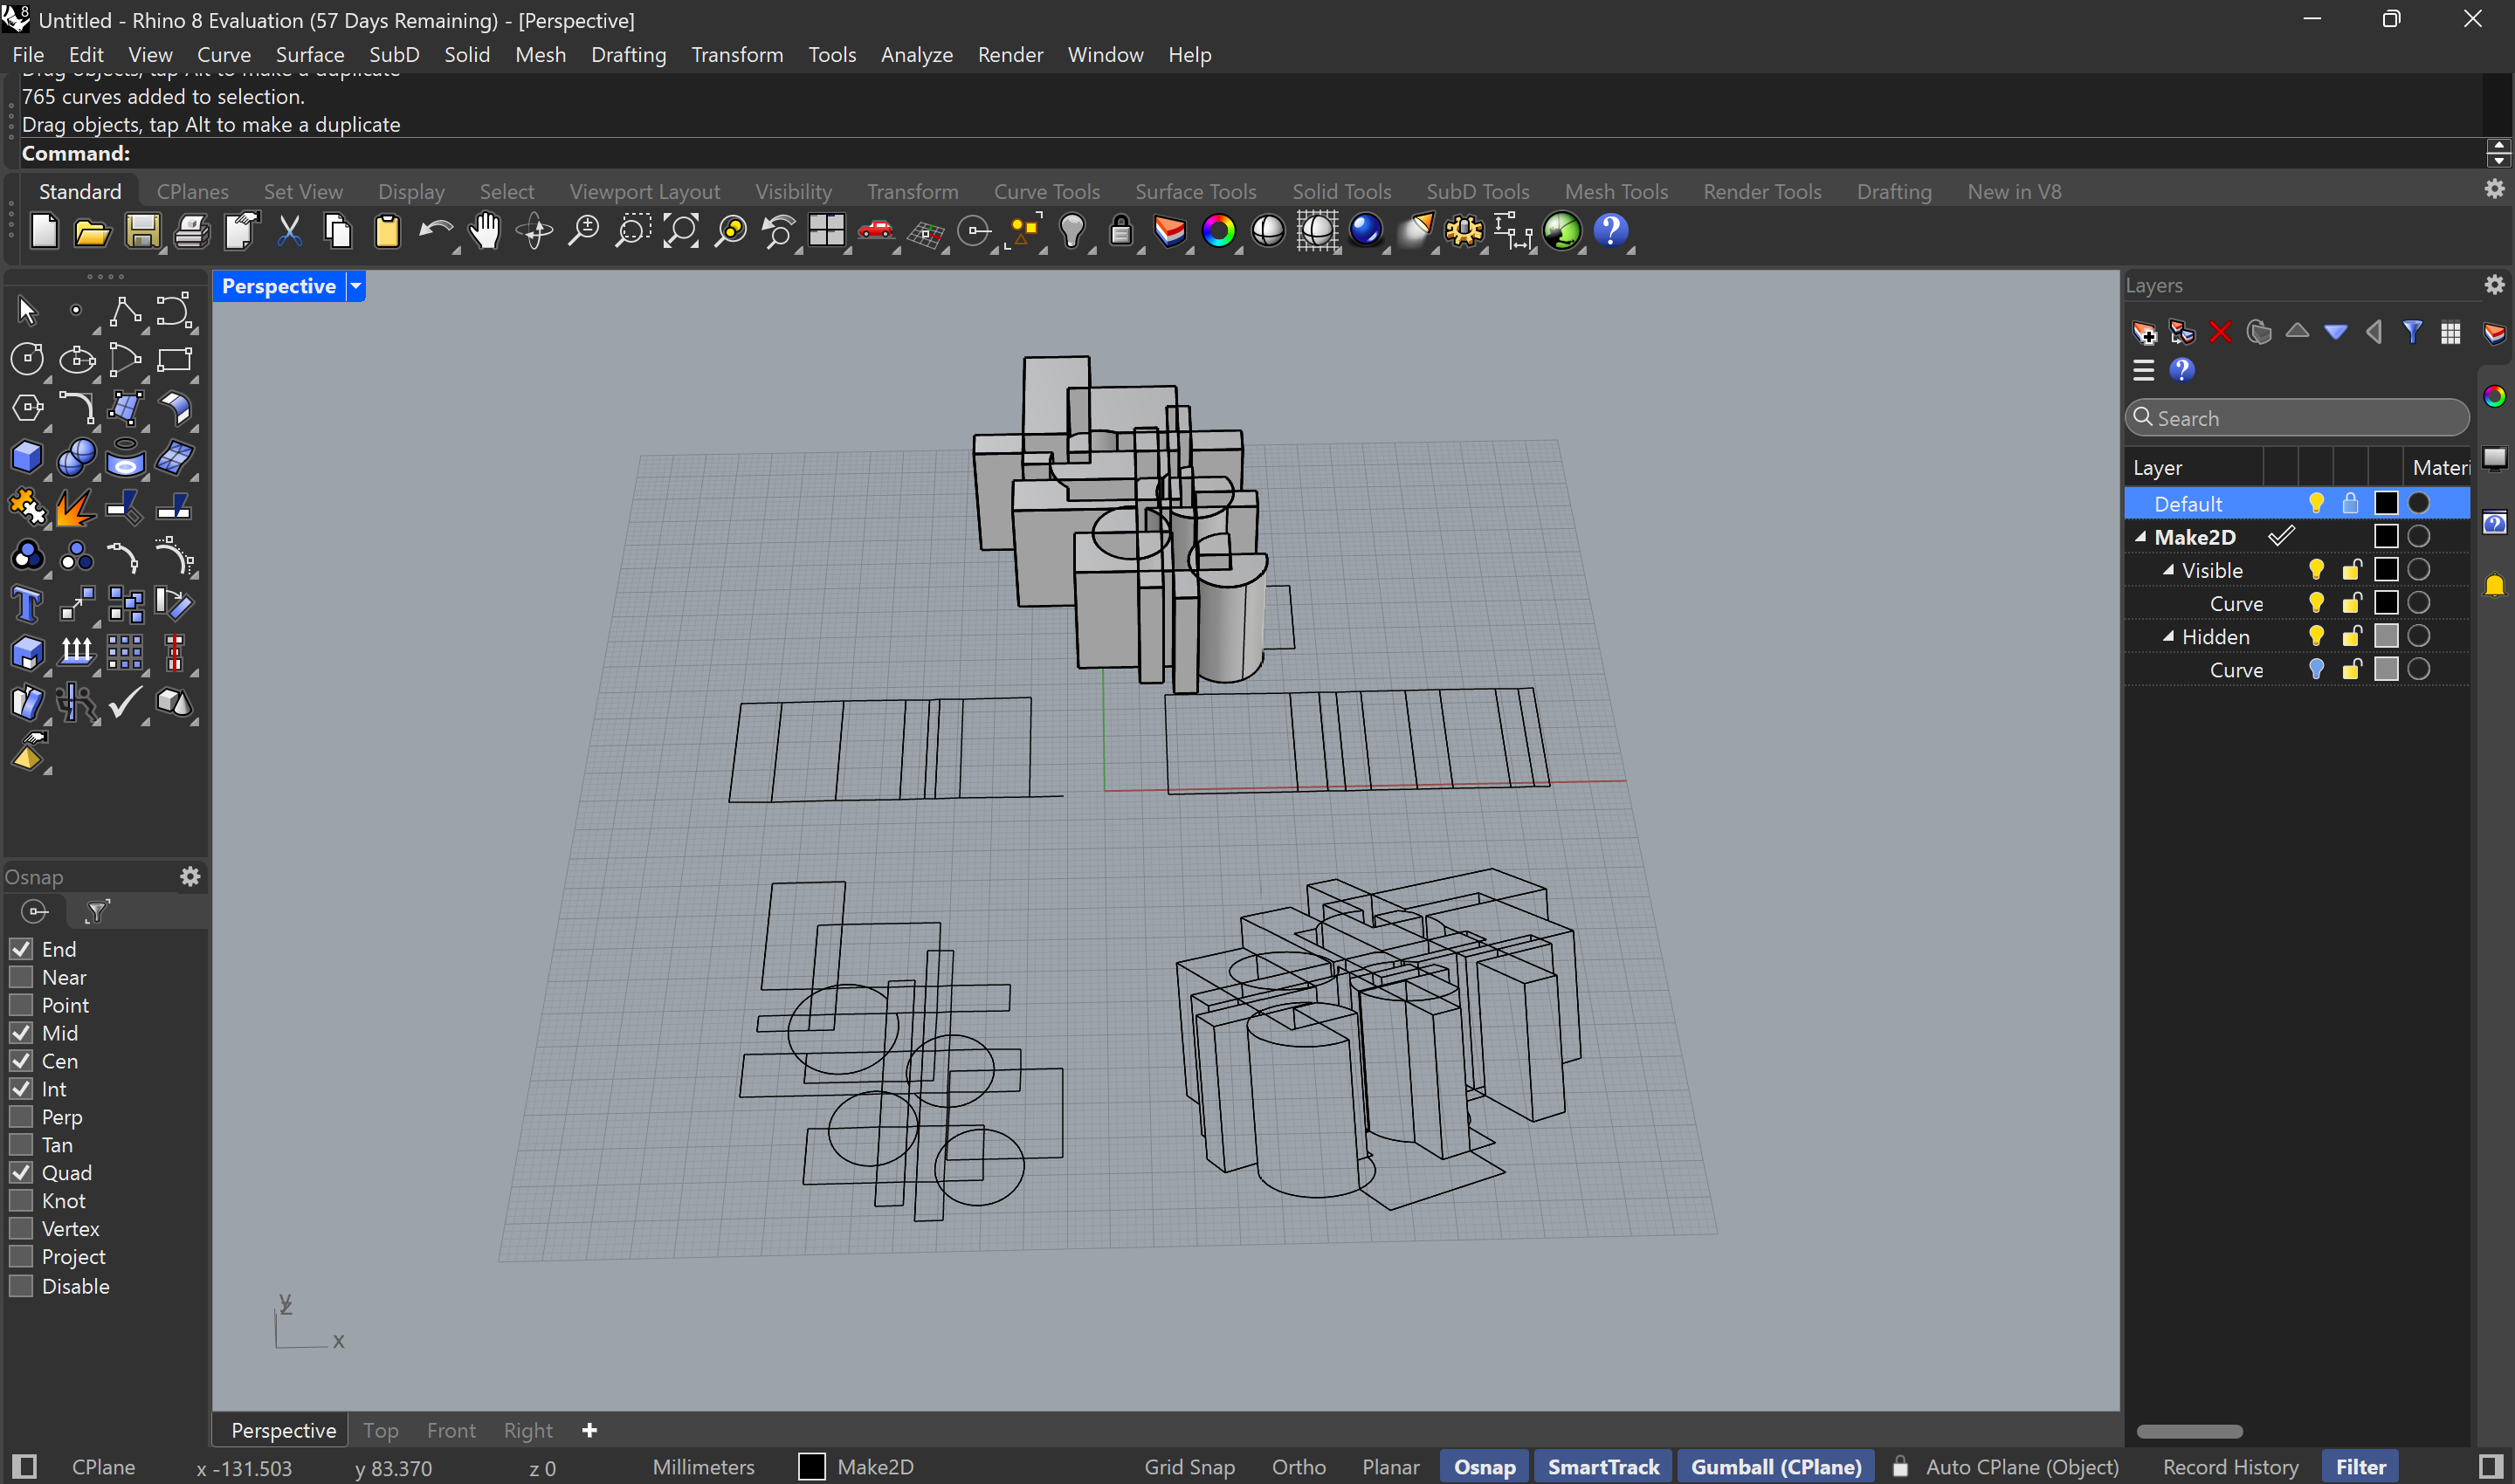Create a new layer in Layers panel
Screen dimensions: 2515x1484
tap(2146, 332)
